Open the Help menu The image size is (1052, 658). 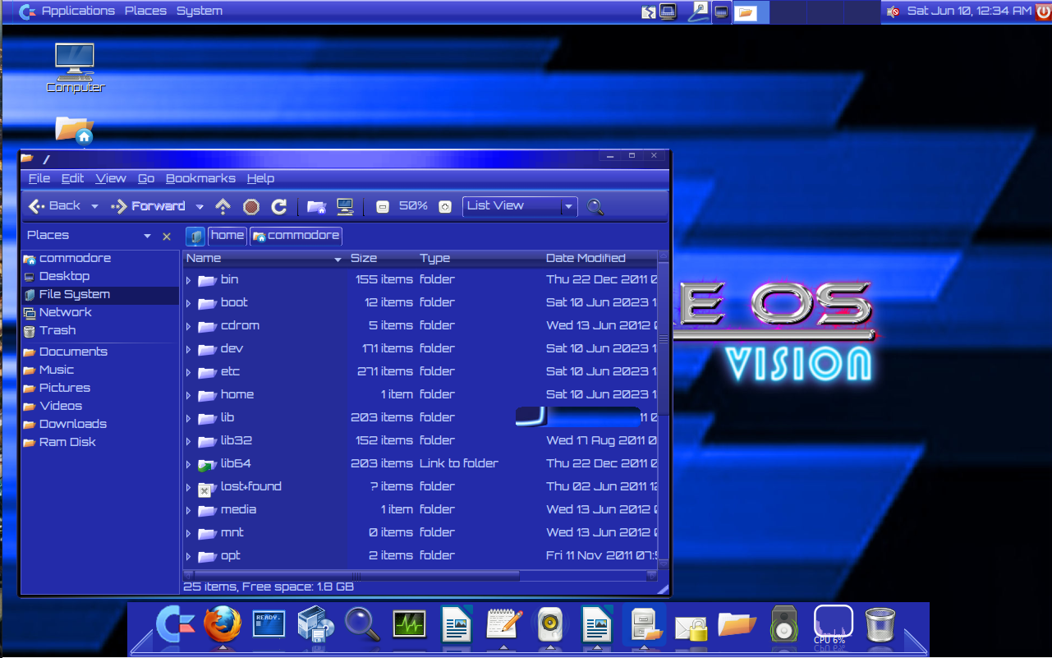click(x=260, y=178)
